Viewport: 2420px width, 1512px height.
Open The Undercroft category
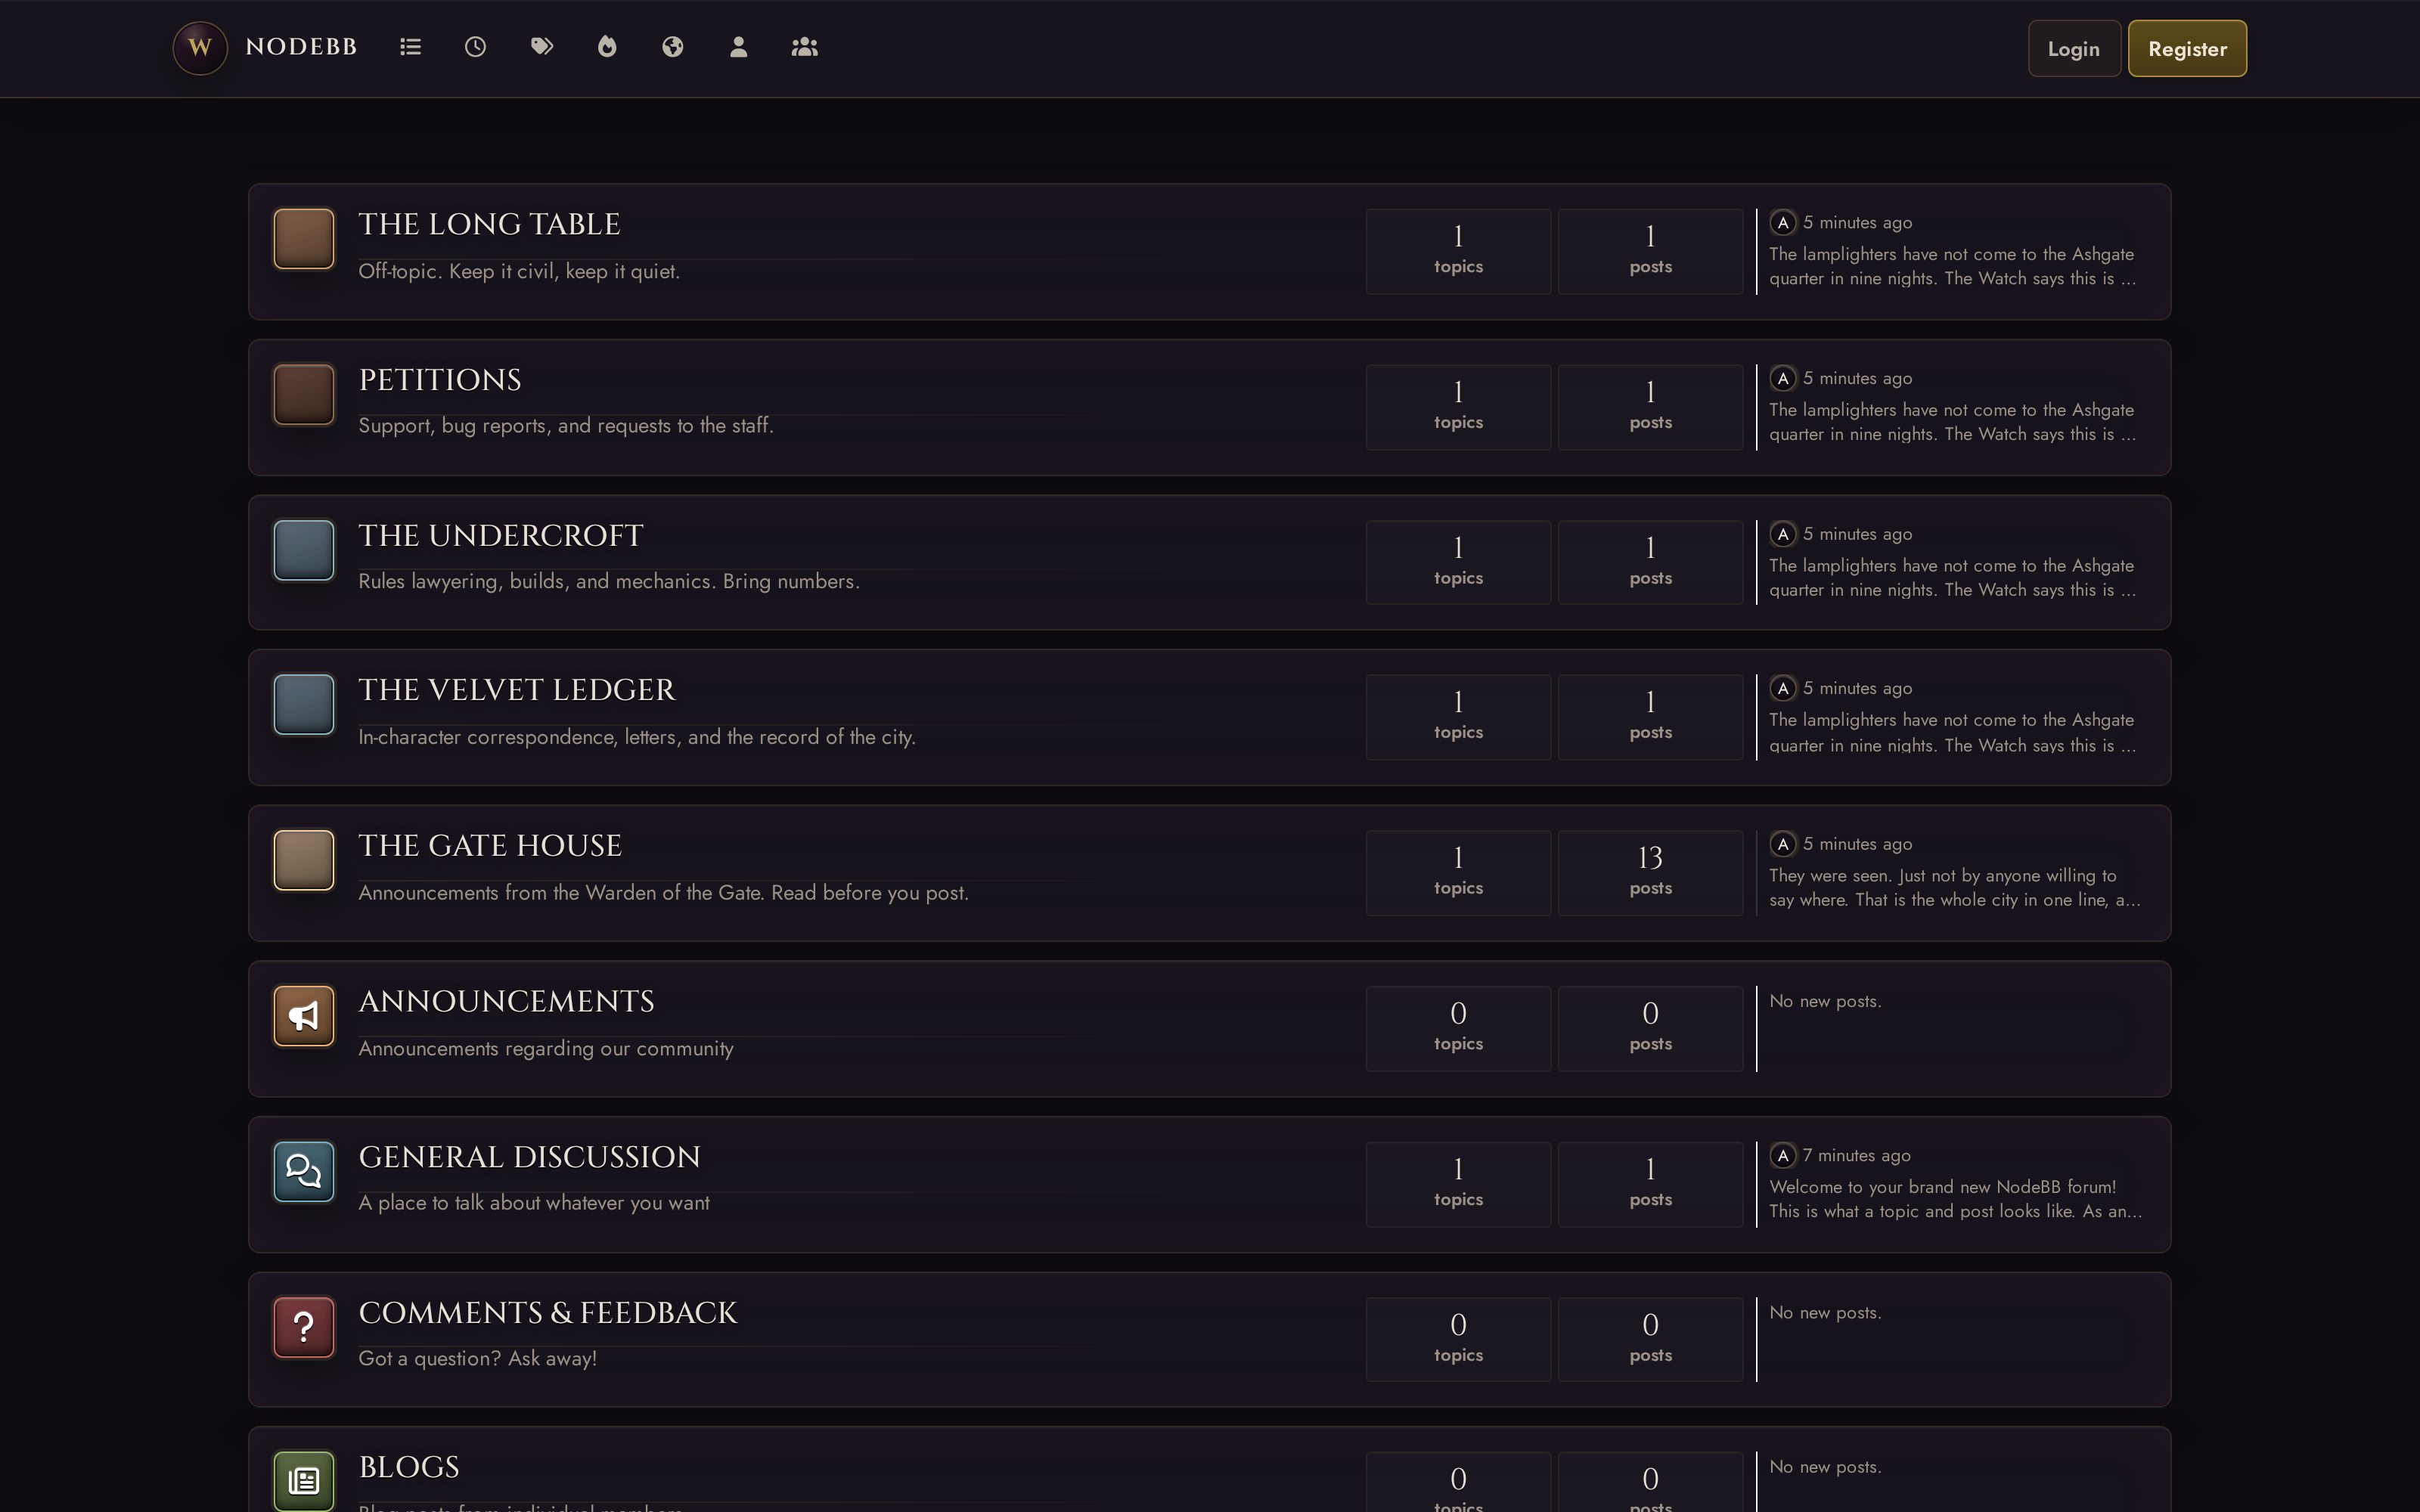click(x=500, y=536)
